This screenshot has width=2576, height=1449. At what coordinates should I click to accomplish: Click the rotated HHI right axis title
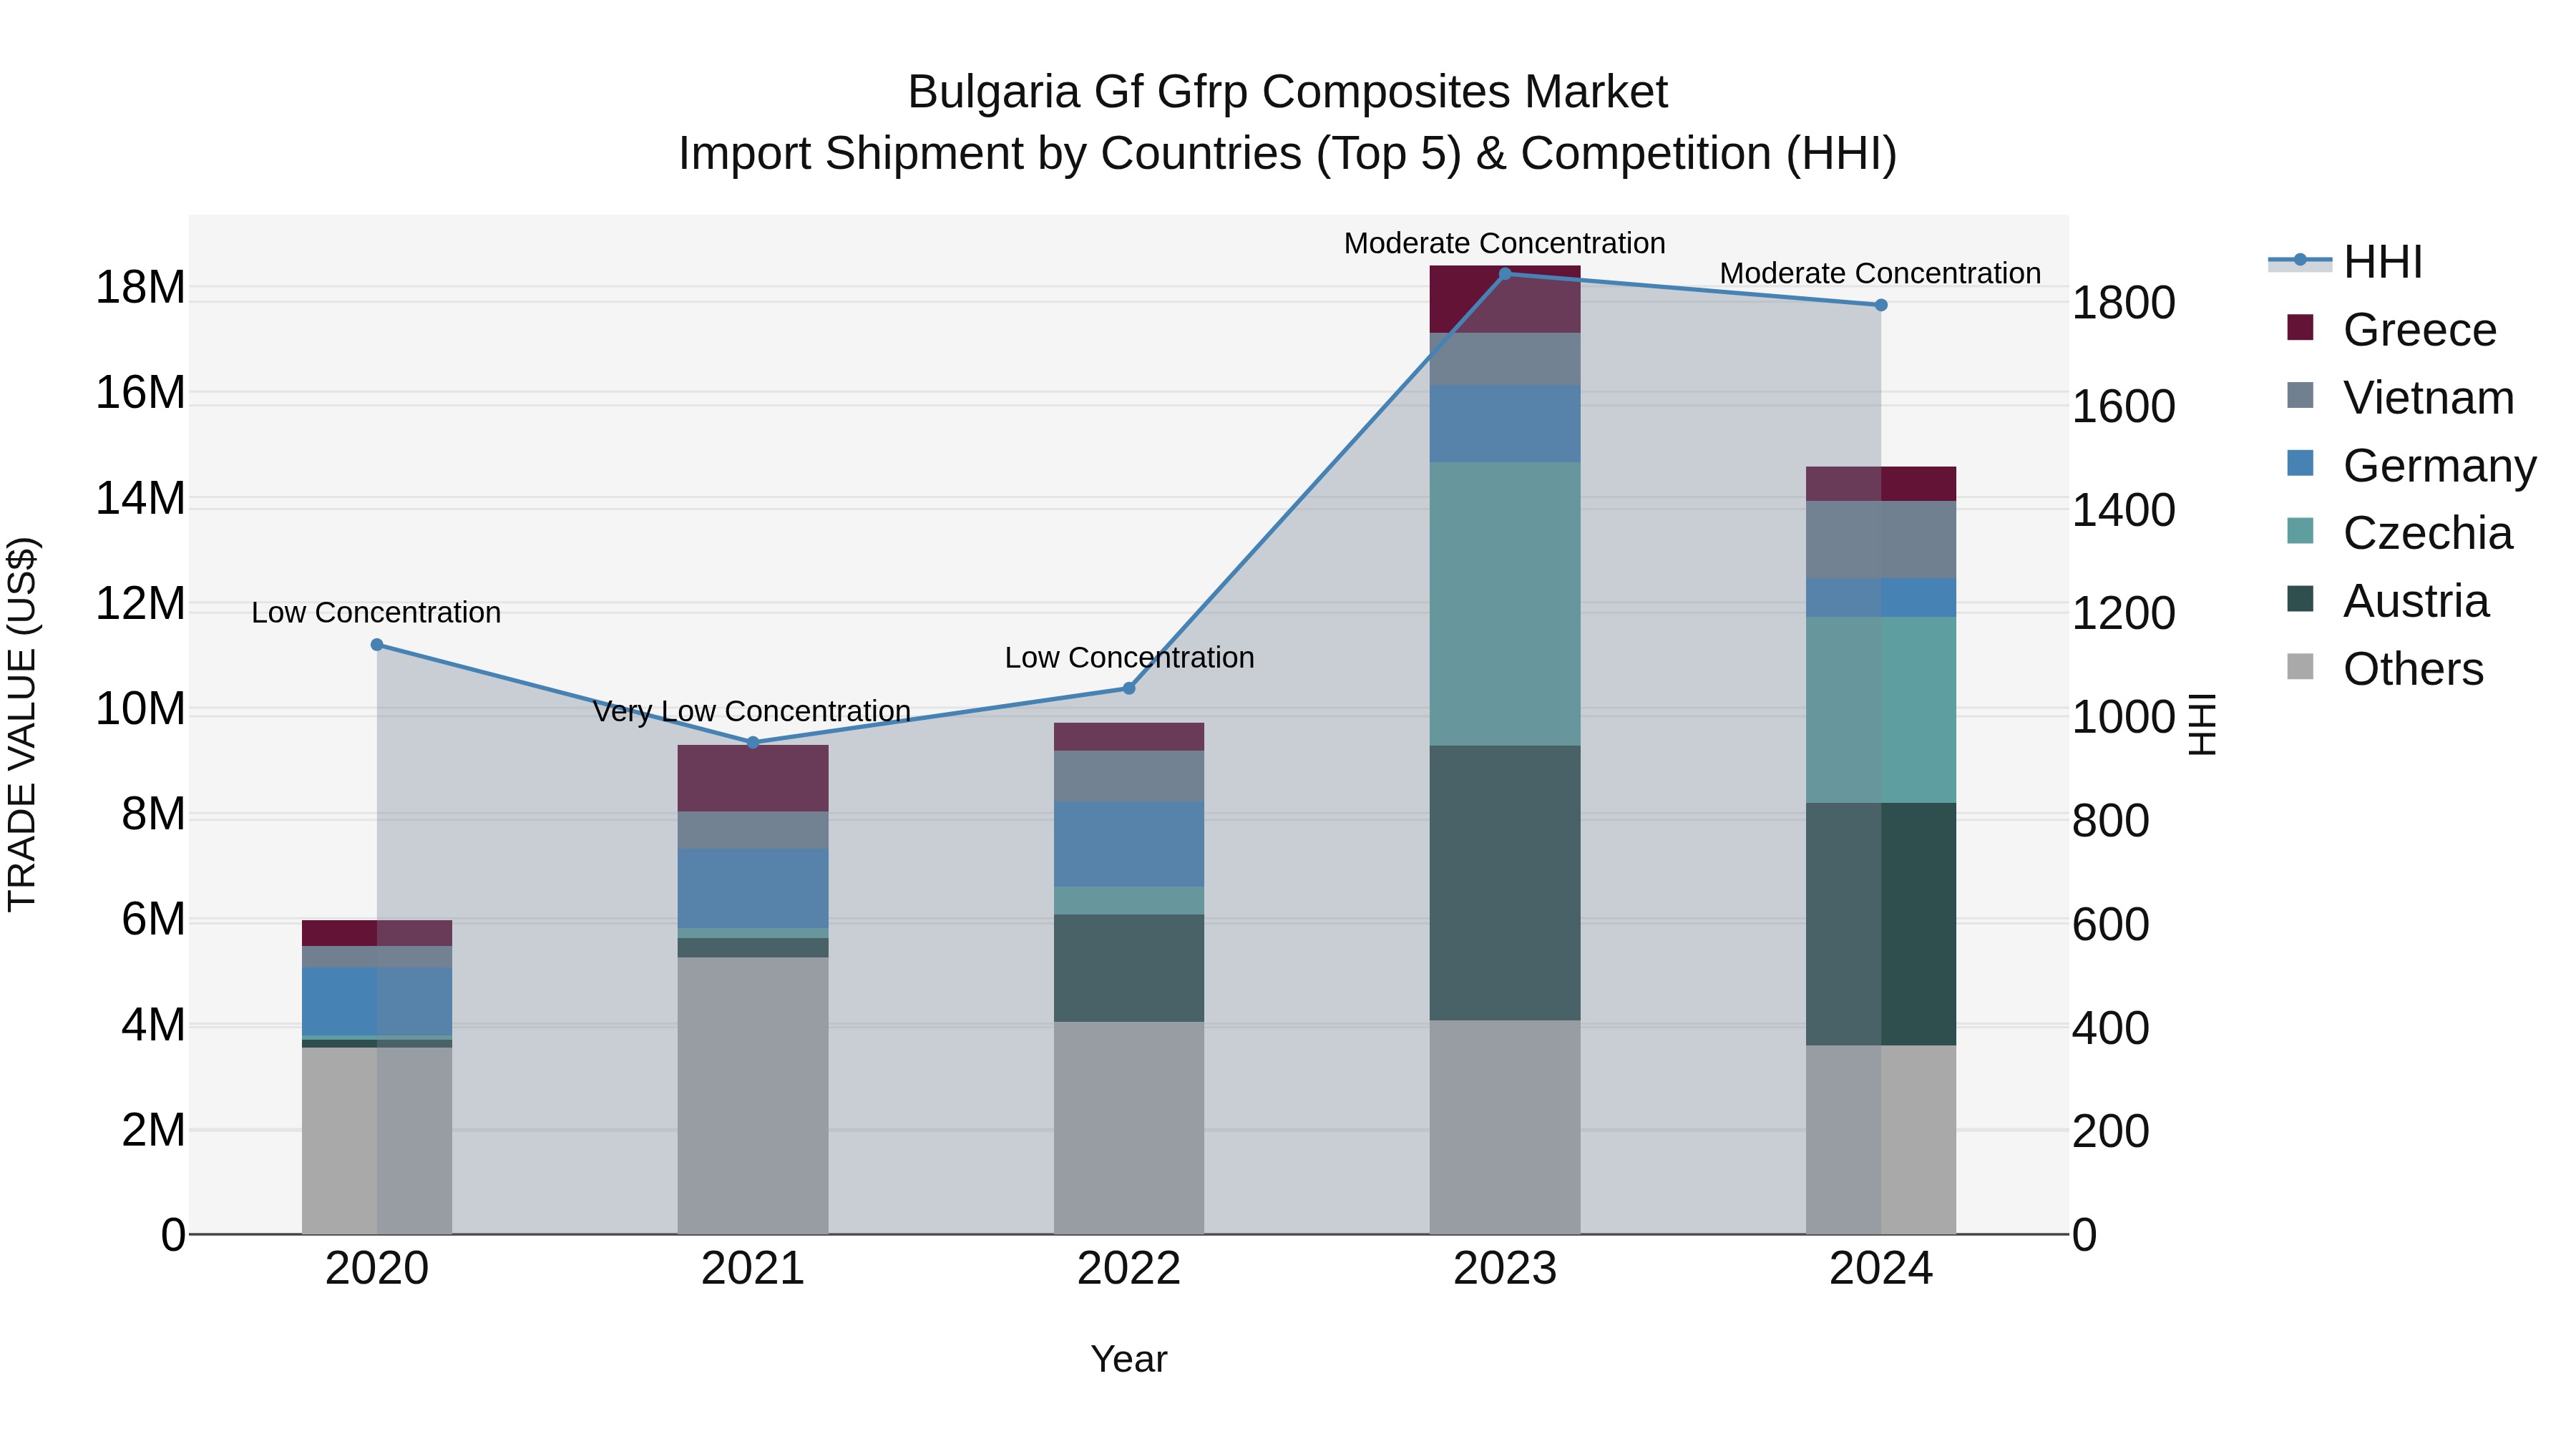2203,724
